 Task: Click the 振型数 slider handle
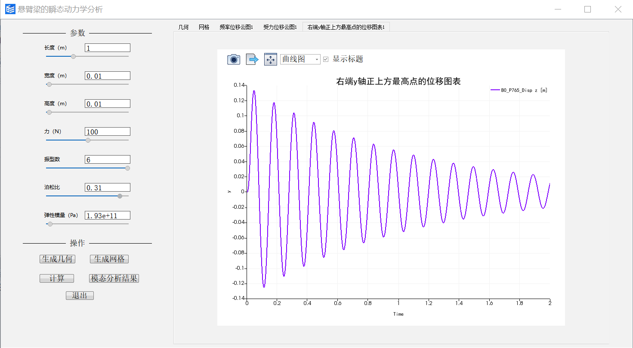coord(127,168)
